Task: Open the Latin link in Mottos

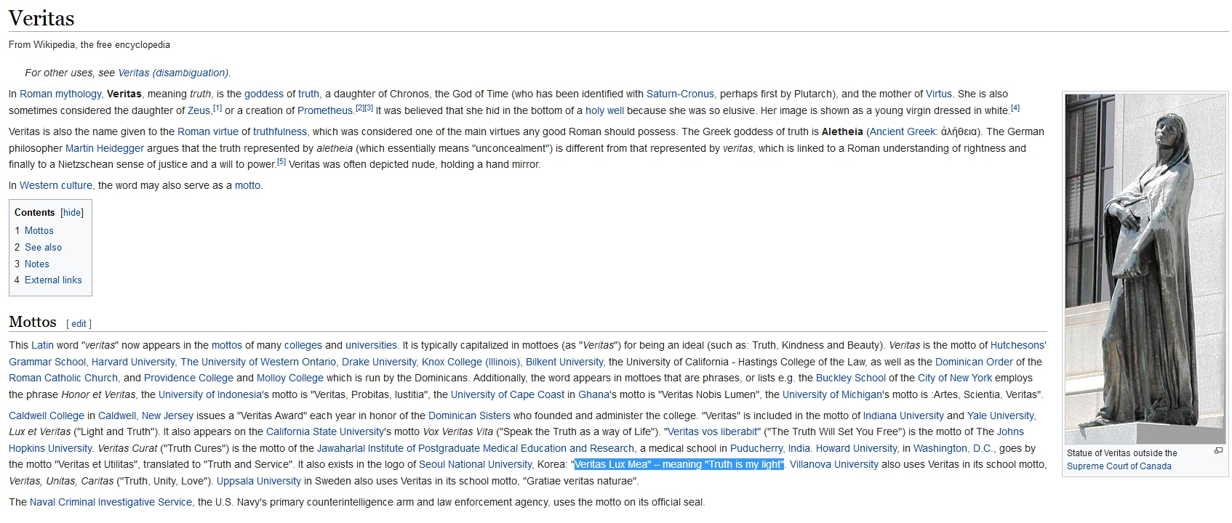Action: tap(42, 346)
